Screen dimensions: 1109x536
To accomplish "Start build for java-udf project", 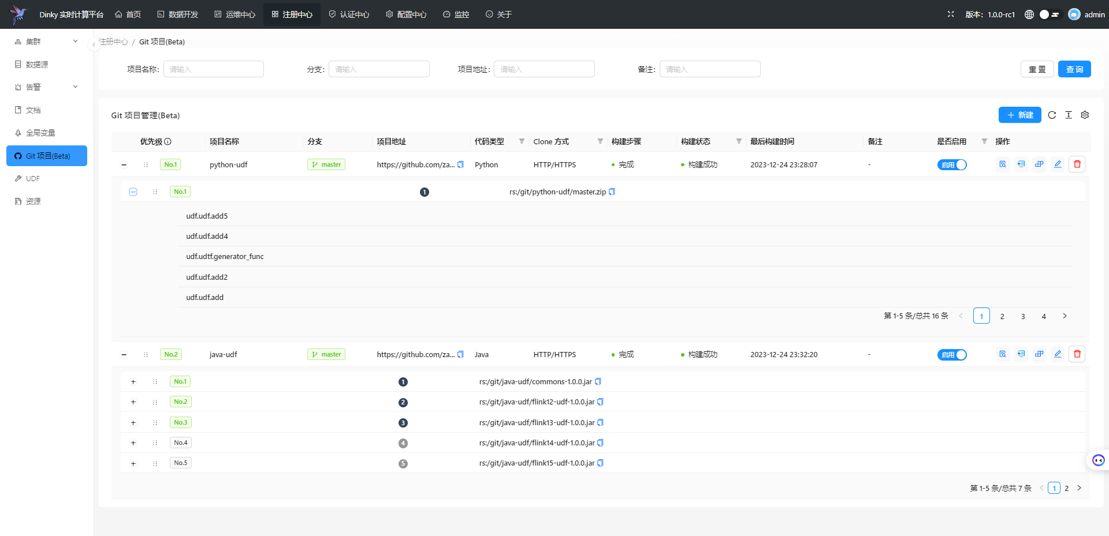I will 1039,354.
